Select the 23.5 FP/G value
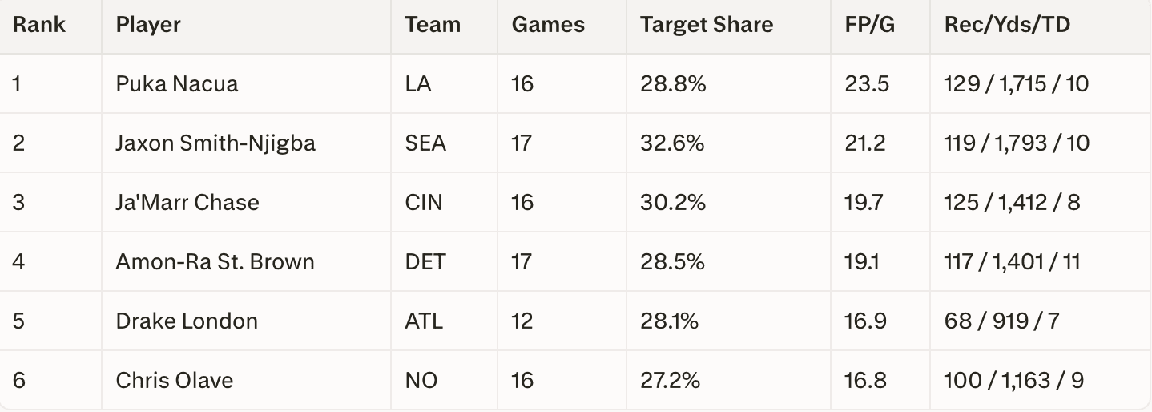 (x=867, y=83)
